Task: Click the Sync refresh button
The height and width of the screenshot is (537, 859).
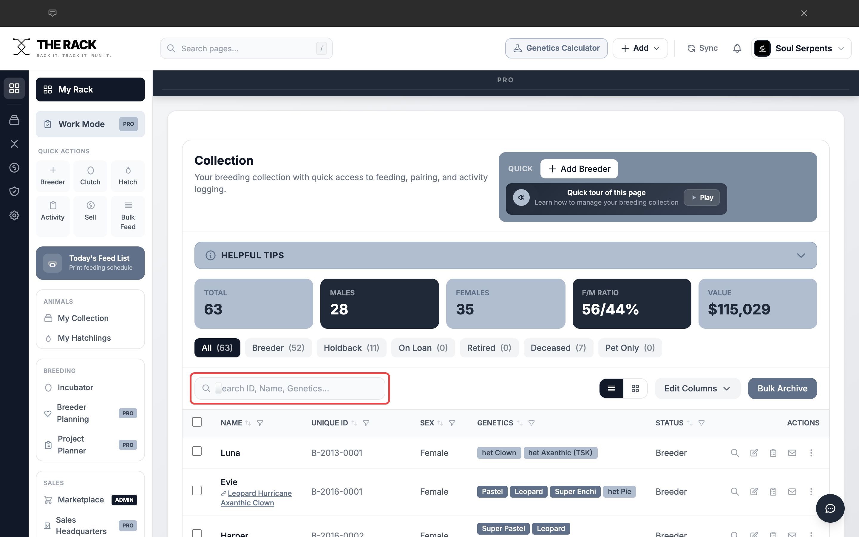Action: [x=702, y=48]
